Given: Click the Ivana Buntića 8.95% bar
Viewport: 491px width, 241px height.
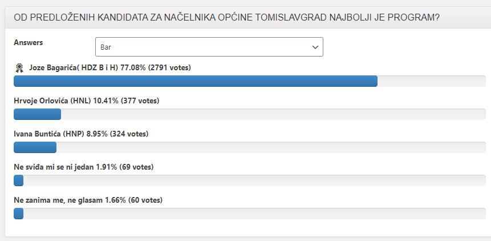Looking at the screenshot, I should coord(250,147).
